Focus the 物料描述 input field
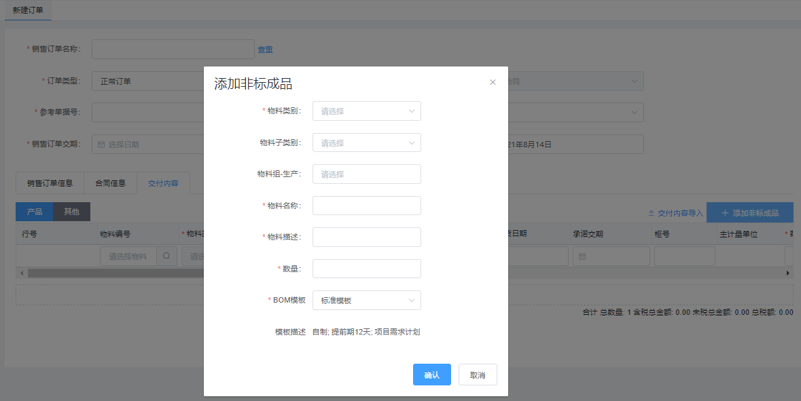Image resolution: width=801 pixels, height=401 pixels. tap(366, 237)
